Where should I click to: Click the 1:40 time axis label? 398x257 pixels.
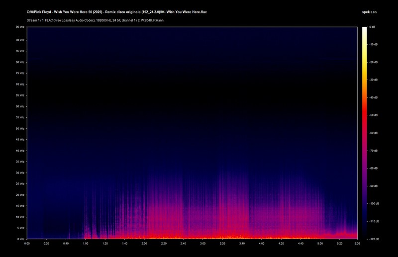(125, 244)
